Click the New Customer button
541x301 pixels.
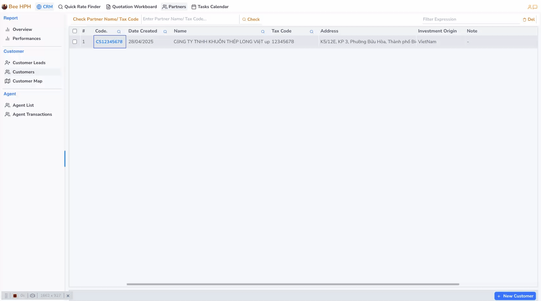pyautogui.click(x=515, y=296)
